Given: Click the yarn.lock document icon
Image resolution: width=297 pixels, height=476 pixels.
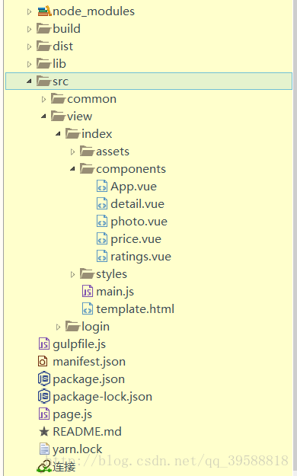Looking at the screenshot, I should [x=44, y=449].
